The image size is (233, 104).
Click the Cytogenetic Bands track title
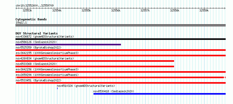tap(31, 19)
